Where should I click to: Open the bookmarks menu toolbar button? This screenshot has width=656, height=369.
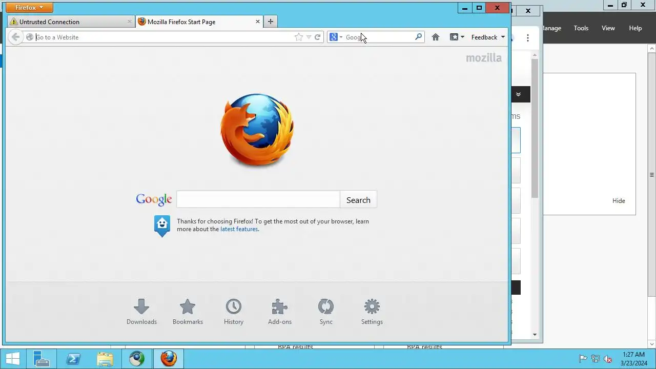[x=457, y=37]
